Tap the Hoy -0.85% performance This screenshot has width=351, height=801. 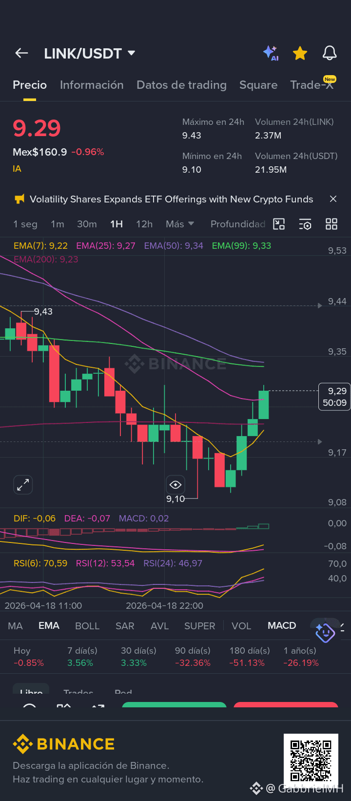[x=28, y=657]
